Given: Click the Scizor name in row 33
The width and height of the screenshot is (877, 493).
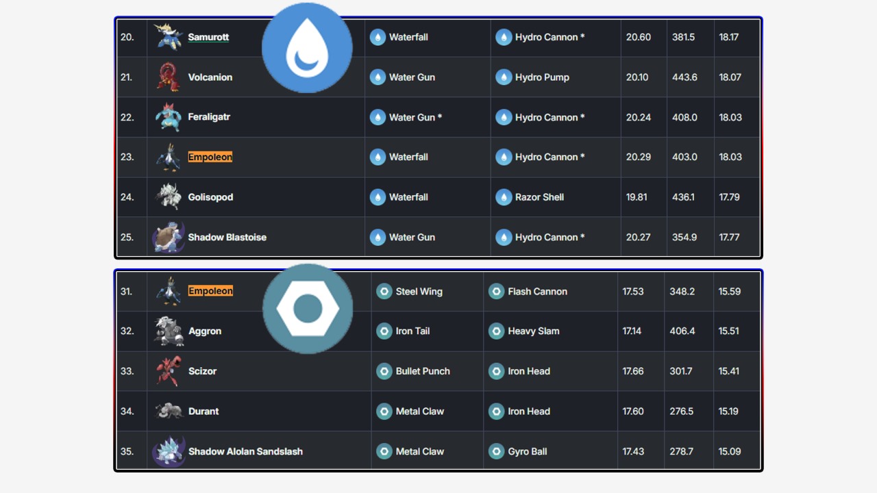Looking at the screenshot, I should point(202,371).
